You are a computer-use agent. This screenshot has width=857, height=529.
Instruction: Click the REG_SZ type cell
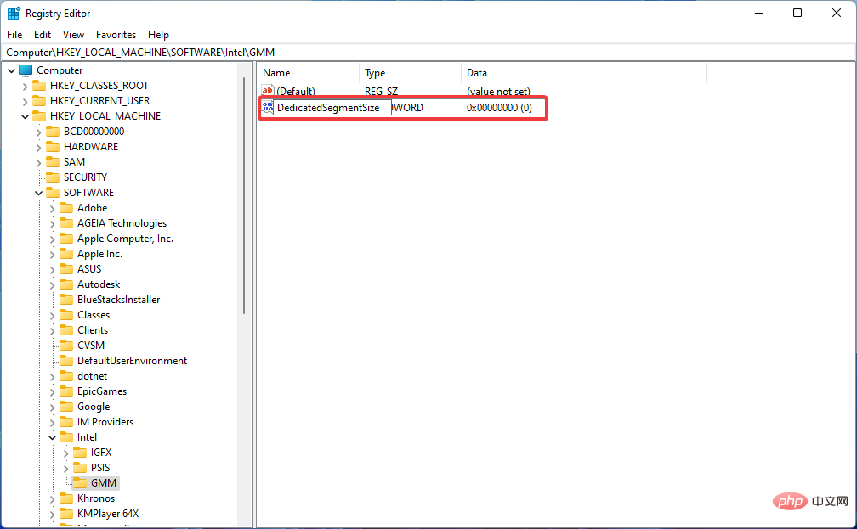[382, 91]
